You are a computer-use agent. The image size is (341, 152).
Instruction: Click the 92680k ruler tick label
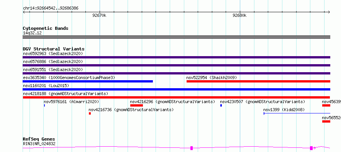pos(239,15)
